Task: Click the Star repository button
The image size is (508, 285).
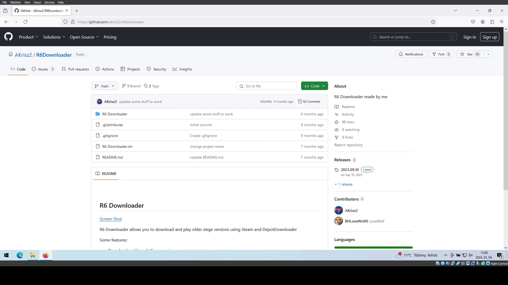Action: (x=470, y=54)
